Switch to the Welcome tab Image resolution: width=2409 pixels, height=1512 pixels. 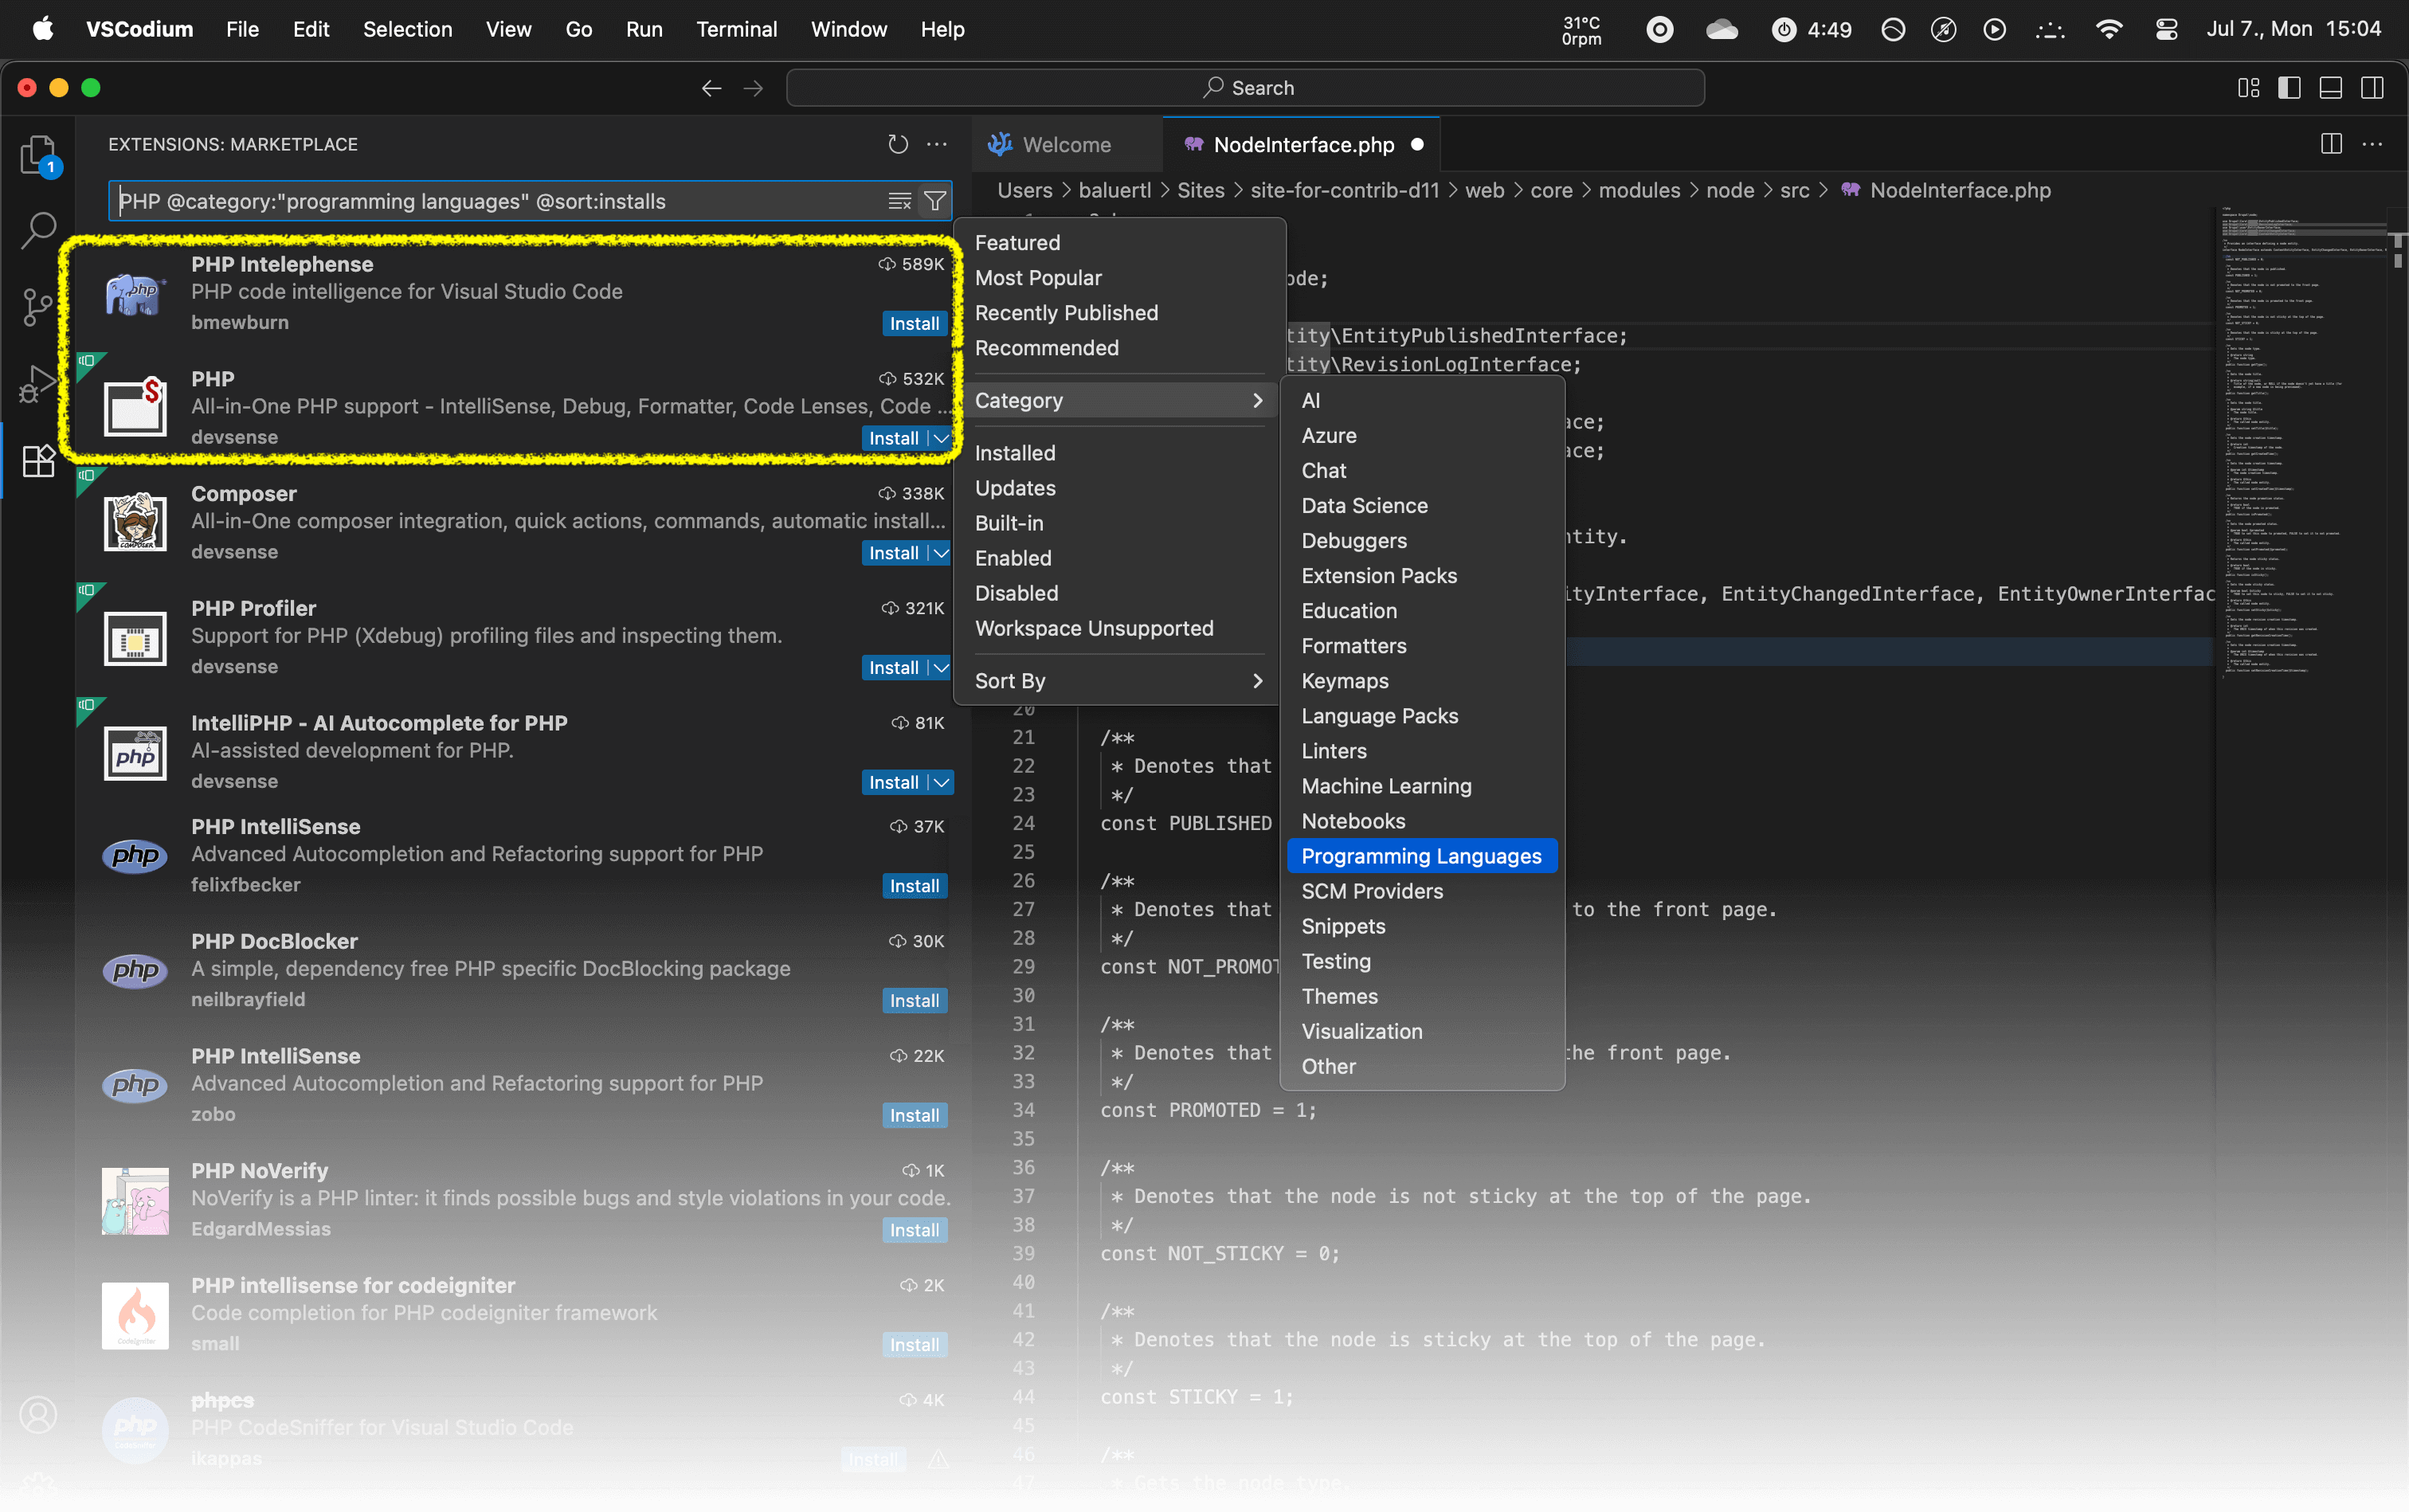1066,145
